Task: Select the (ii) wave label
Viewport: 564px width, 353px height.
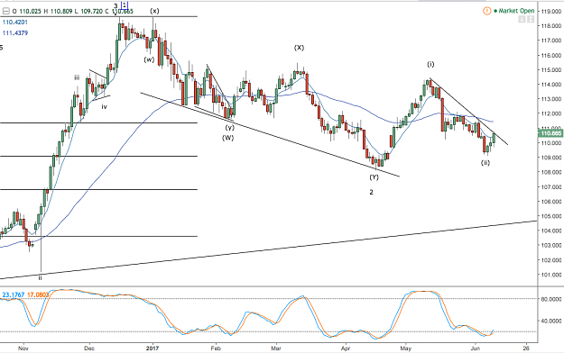Action: (x=485, y=163)
